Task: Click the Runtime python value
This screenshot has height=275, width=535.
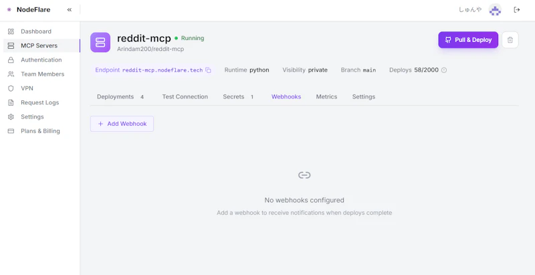Action: [259, 70]
